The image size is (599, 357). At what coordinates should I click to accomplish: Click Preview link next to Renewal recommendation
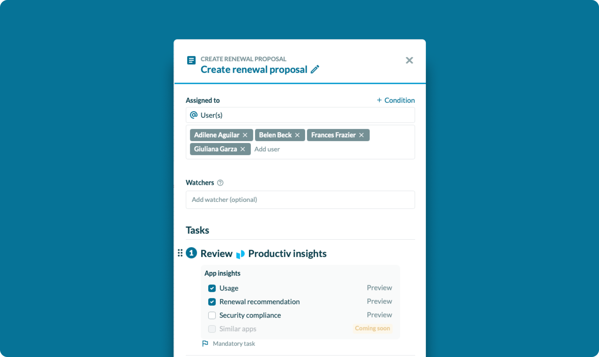click(x=379, y=301)
